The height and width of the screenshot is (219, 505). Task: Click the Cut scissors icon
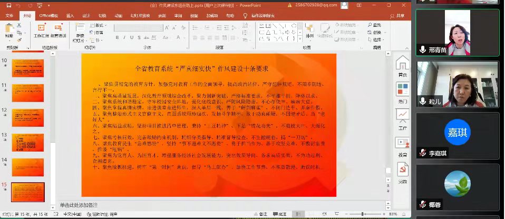point(19,25)
